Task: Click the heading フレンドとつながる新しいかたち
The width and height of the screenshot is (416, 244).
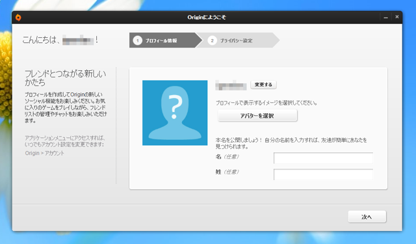Action: click(x=65, y=78)
